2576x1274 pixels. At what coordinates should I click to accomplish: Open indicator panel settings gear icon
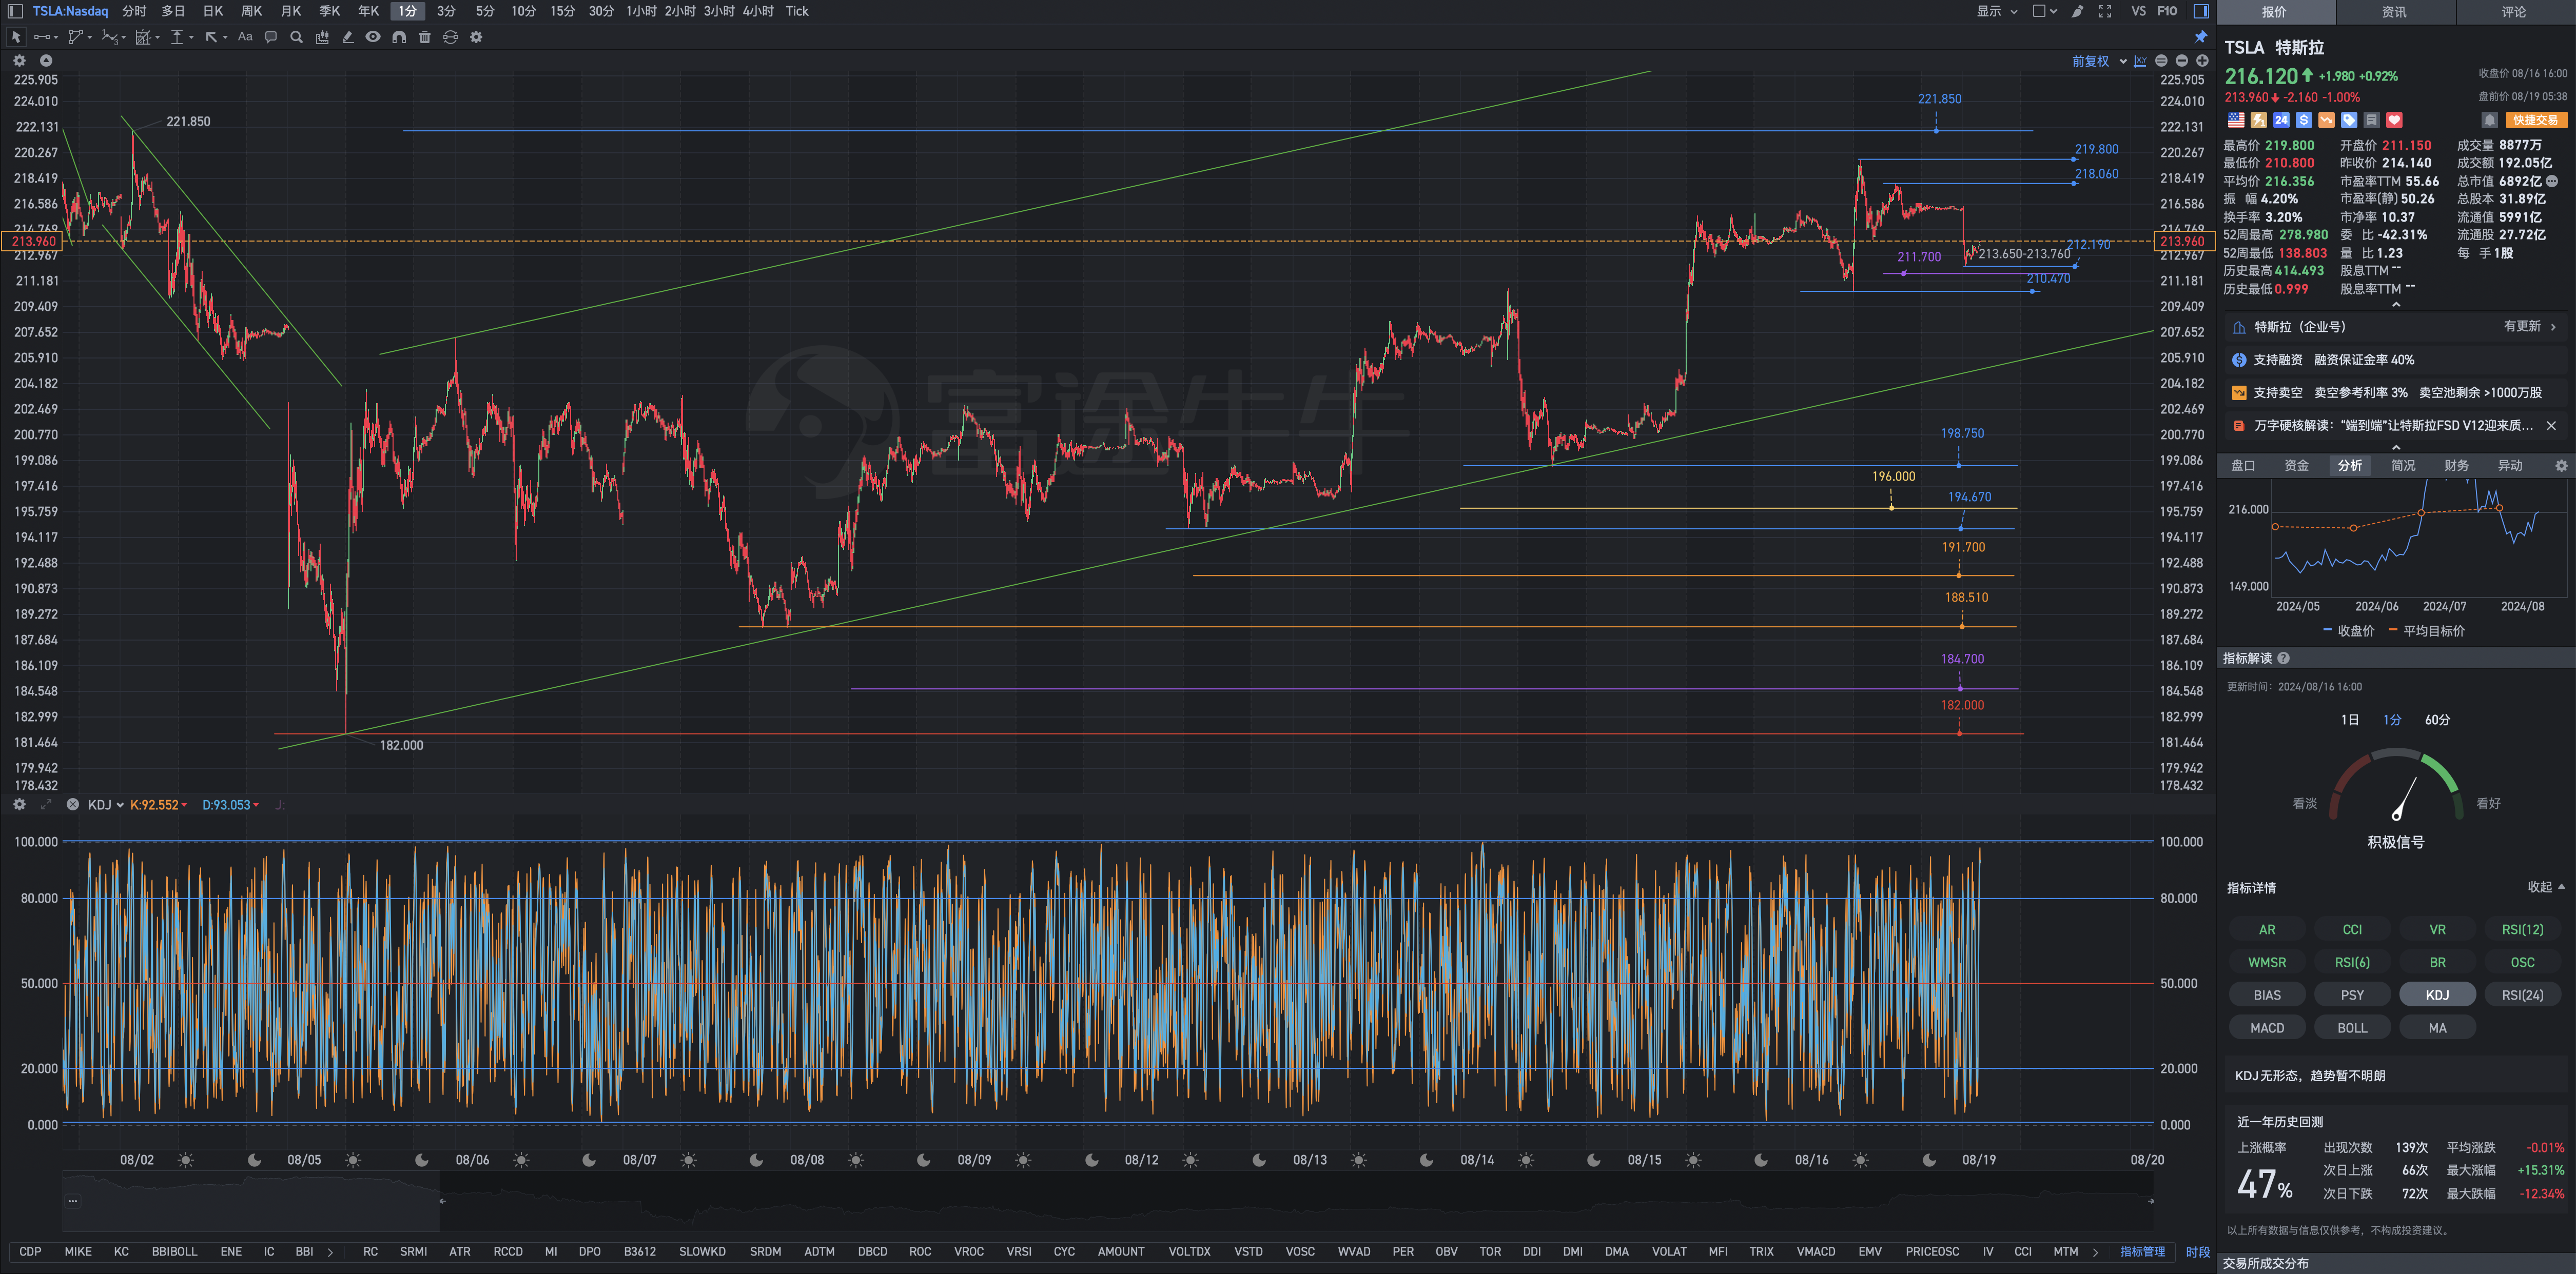pos(2561,466)
